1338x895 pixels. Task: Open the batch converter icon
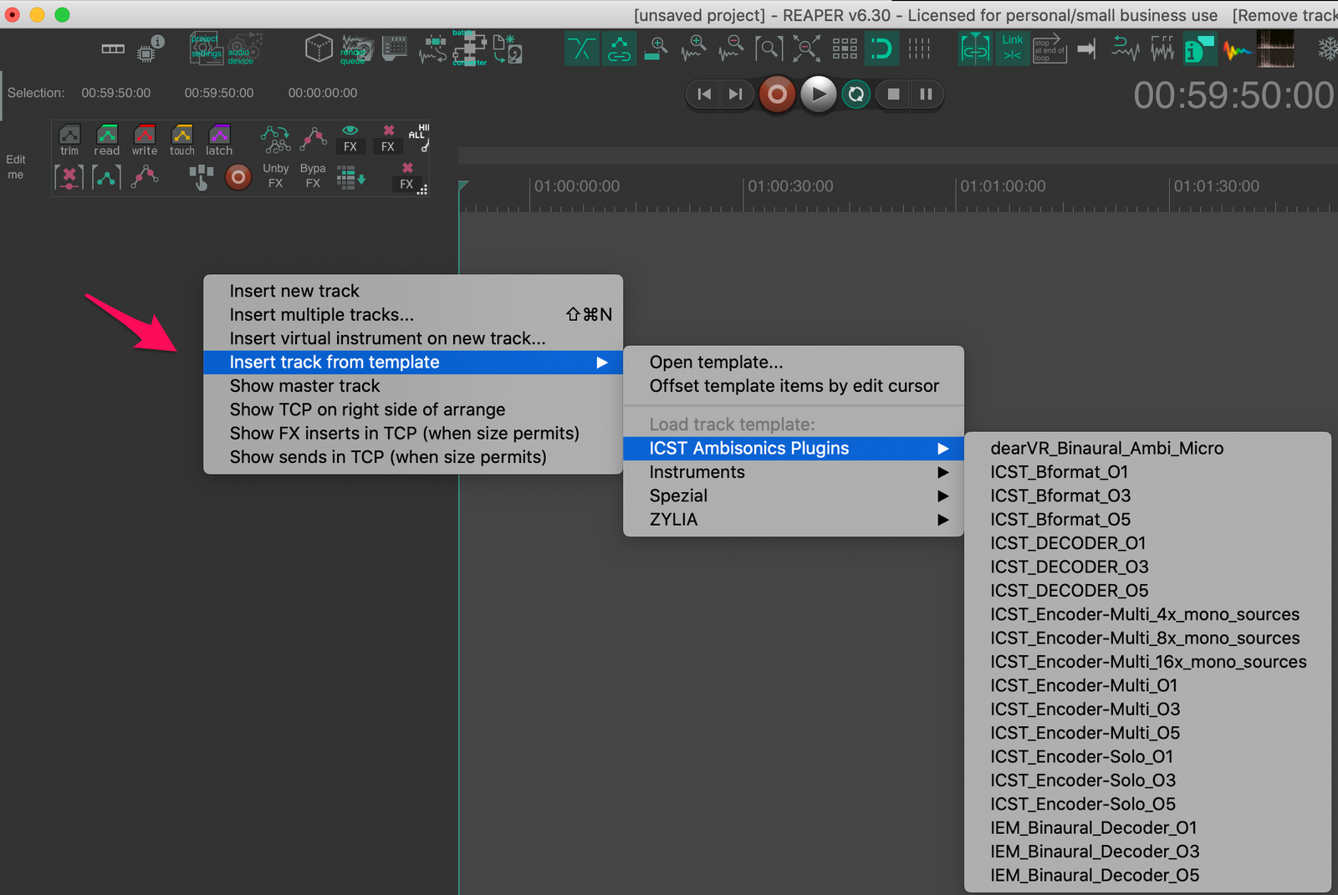tap(470, 48)
